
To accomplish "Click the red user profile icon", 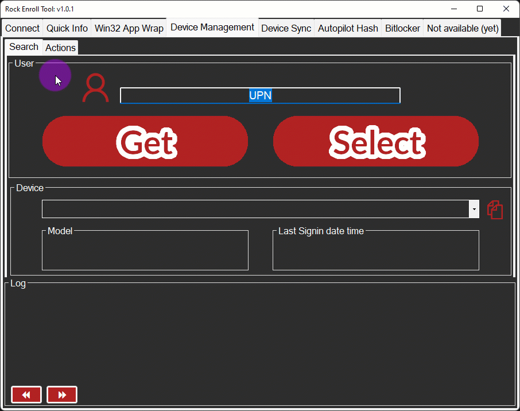I will coord(95,89).
